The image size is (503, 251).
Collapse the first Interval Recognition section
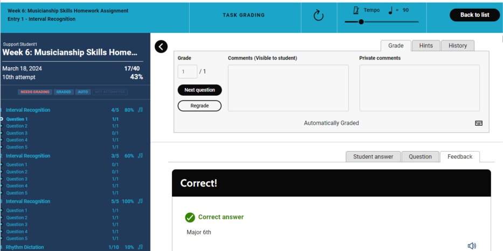28,110
